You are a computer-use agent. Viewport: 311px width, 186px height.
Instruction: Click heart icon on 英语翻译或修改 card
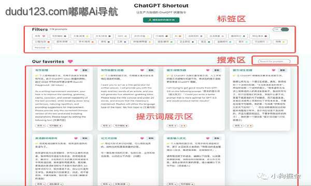coord(76,138)
